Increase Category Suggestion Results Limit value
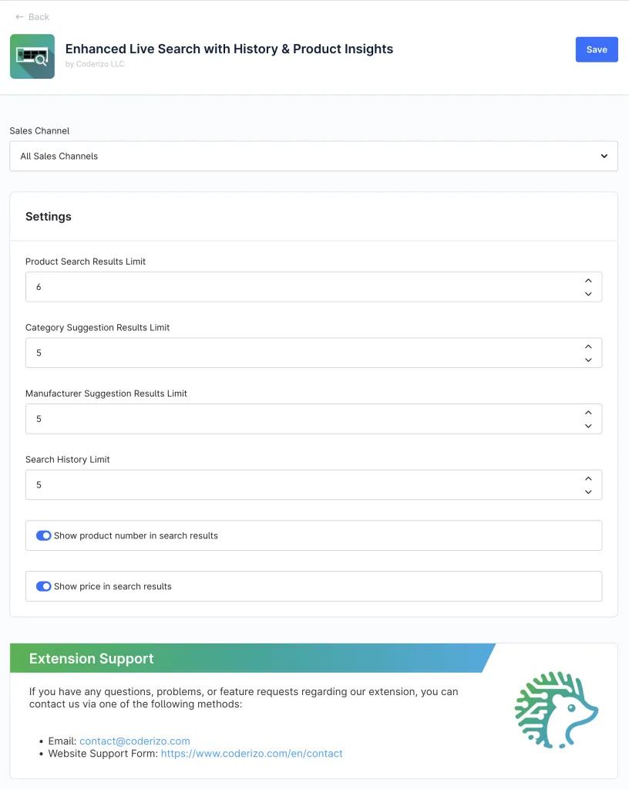This screenshot has width=629, height=790. [588, 347]
